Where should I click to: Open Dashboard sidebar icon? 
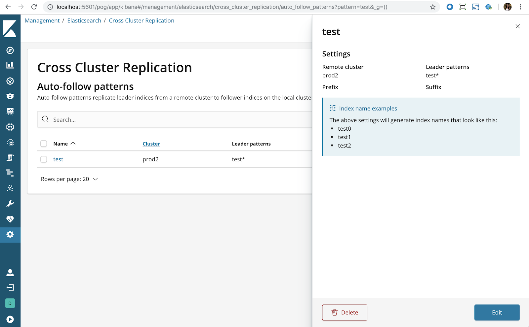(10, 81)
